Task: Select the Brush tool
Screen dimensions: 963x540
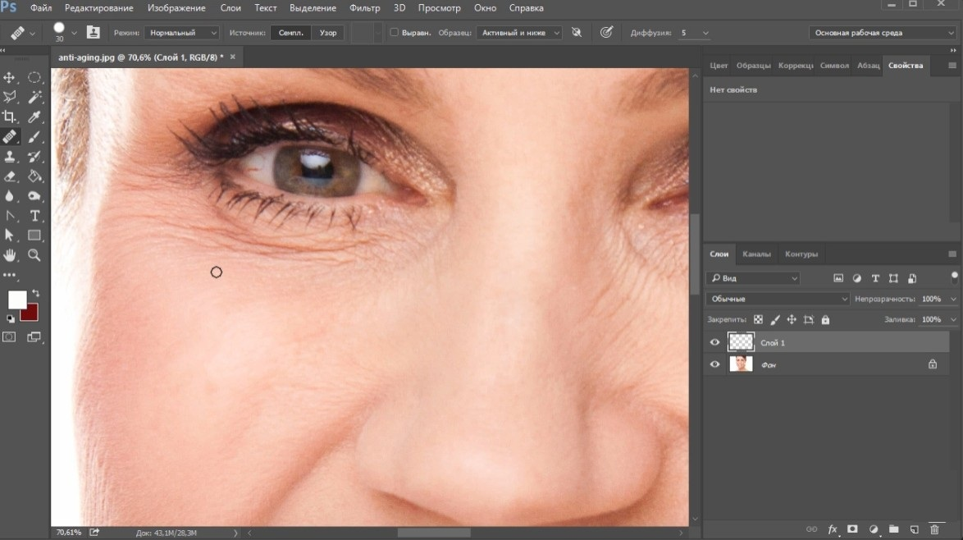Action: (34, 136)
